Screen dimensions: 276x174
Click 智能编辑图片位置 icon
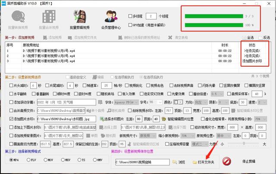pos(164,119)
